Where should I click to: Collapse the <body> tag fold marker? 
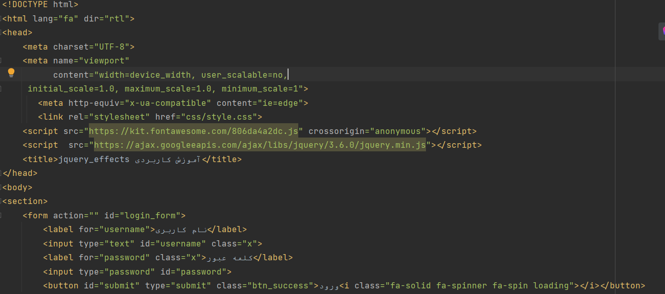click(1, 188)
